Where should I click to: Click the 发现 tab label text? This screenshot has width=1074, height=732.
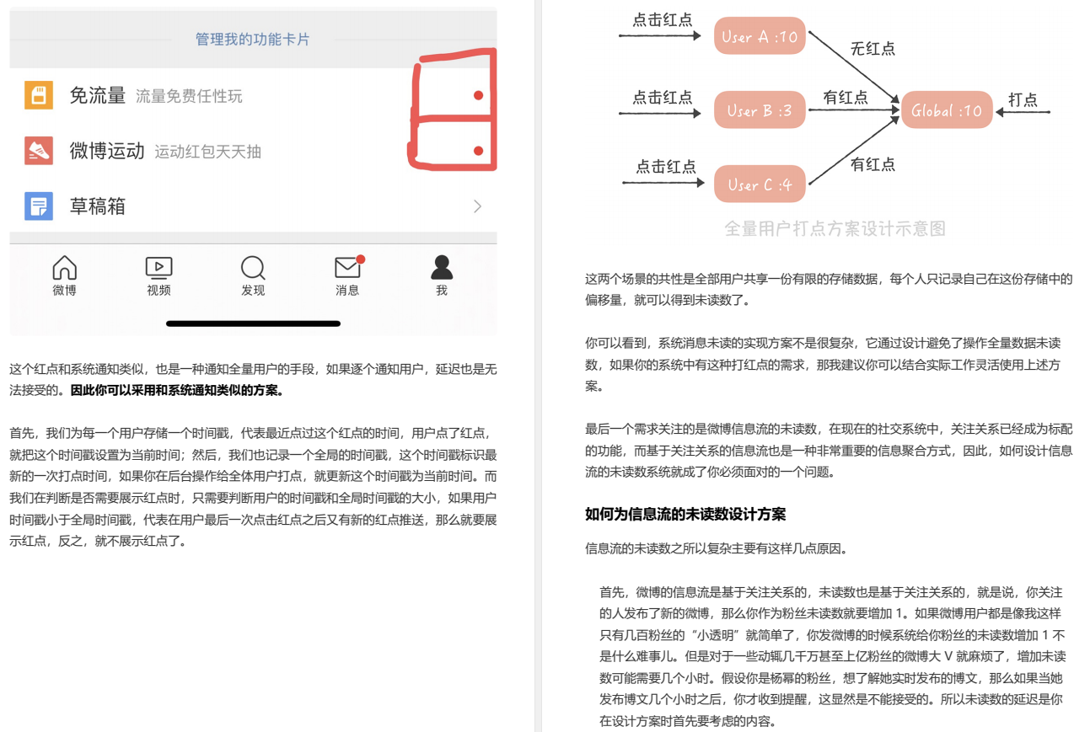253,291
